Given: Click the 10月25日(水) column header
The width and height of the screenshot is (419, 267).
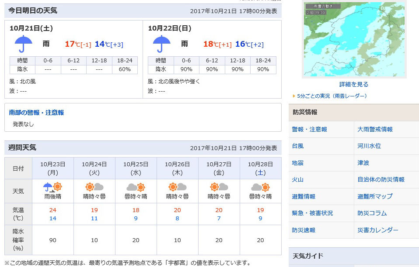Looking at the screenshot, I should click(136, 168).
